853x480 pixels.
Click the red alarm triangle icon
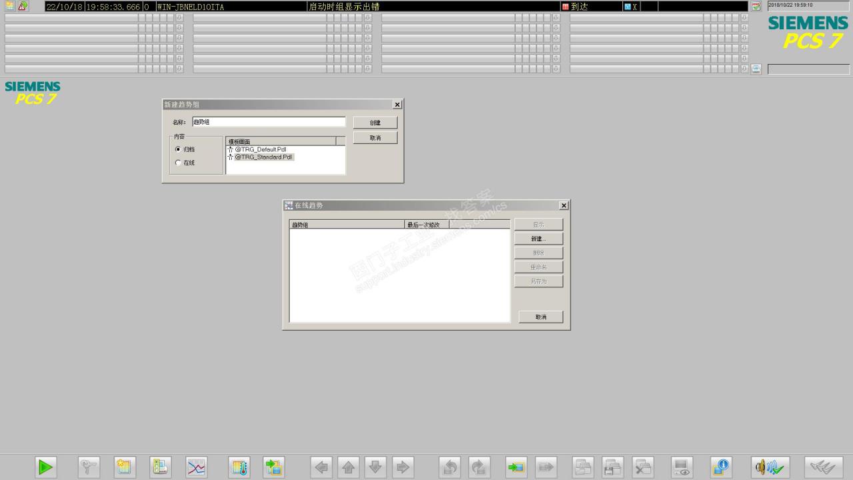pos(23,6)
